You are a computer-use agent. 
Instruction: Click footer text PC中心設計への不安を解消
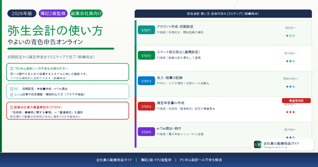[x=201, y=160]
